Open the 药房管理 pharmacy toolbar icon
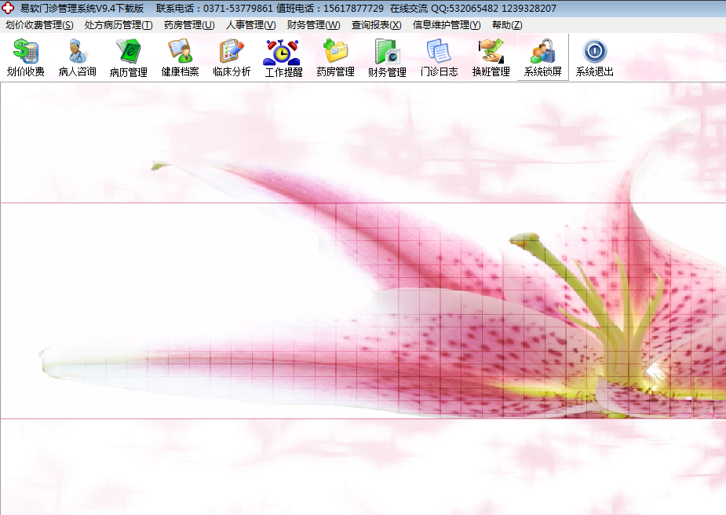Image resolution: width=726 pixels, height=515 pixels. (335, 57)
